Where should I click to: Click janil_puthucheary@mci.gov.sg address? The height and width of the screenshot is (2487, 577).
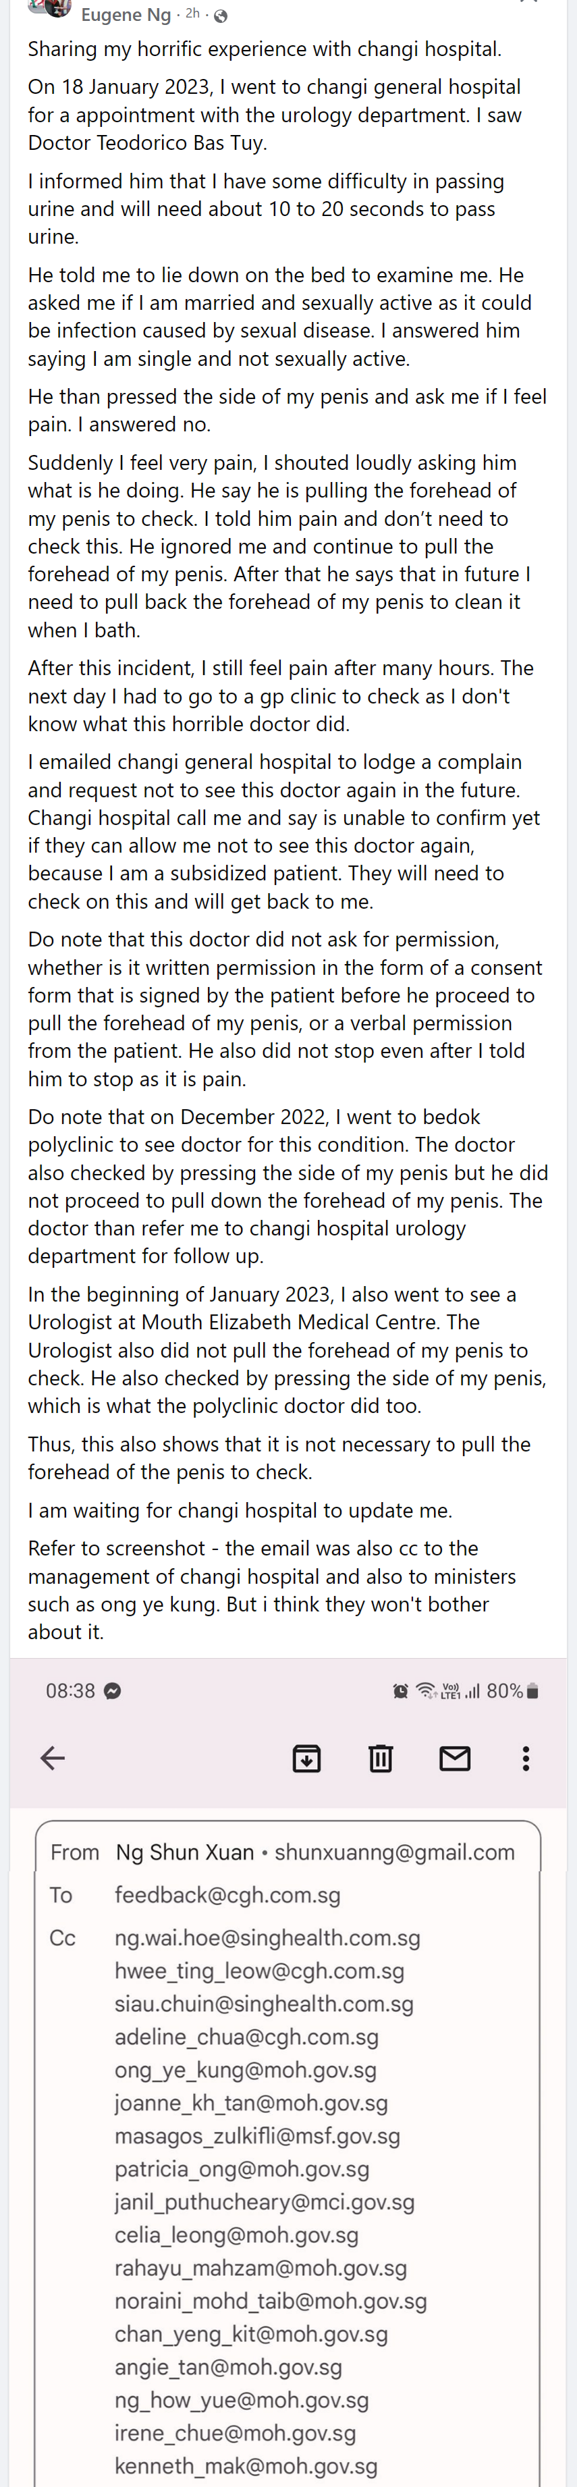(x=265, y=2201)
